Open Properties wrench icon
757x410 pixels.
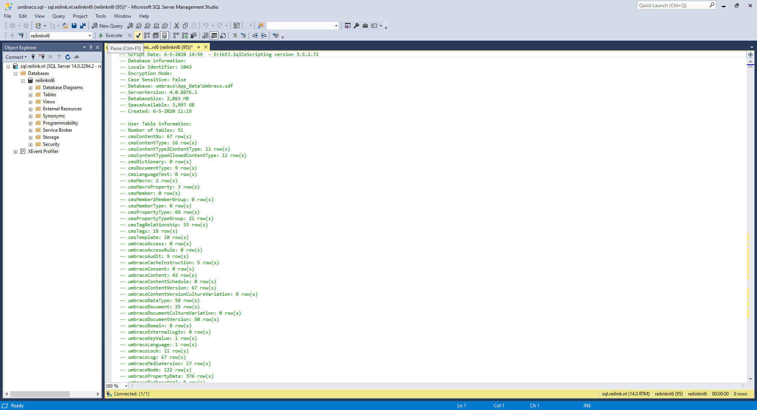tap(356, 26)
